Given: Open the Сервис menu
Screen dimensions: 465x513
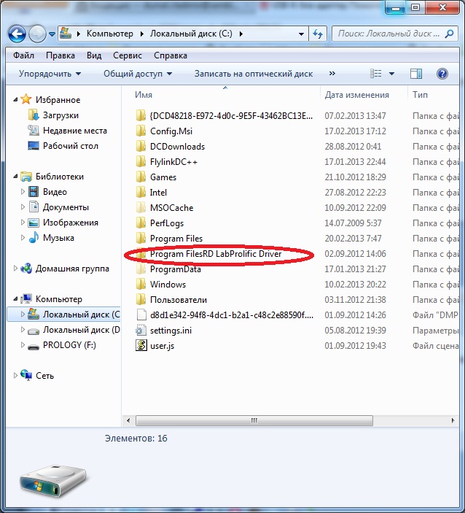Looking at the screenshot, I should click(x=128, y=55).
